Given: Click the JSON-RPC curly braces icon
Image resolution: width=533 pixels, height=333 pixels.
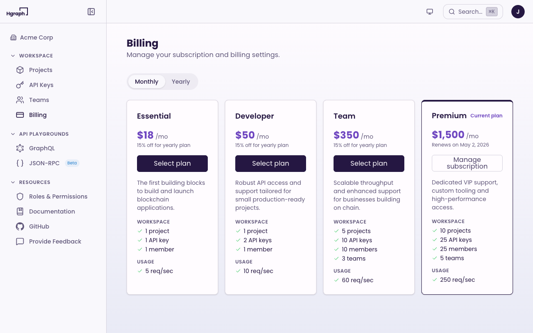Looking at the screenshot, I should (x=20, y=163).
